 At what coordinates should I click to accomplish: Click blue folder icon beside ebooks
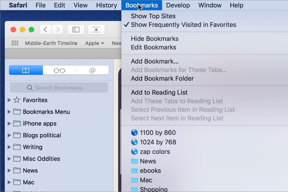click(x=134, y=171)
